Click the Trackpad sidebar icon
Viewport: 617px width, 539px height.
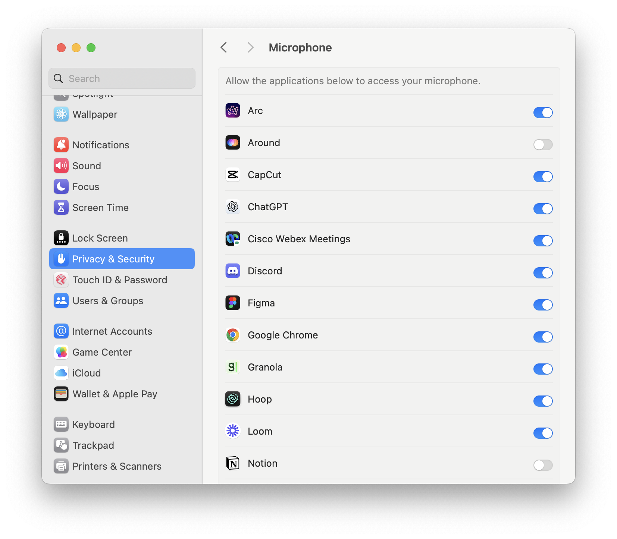click(61, 445)
